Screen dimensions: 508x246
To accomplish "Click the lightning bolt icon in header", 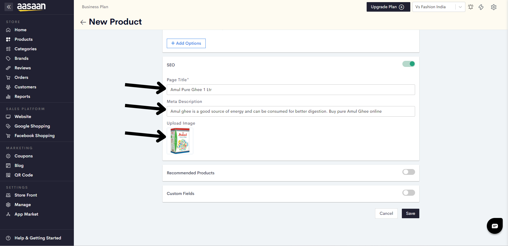I will (x=481, y=7).
